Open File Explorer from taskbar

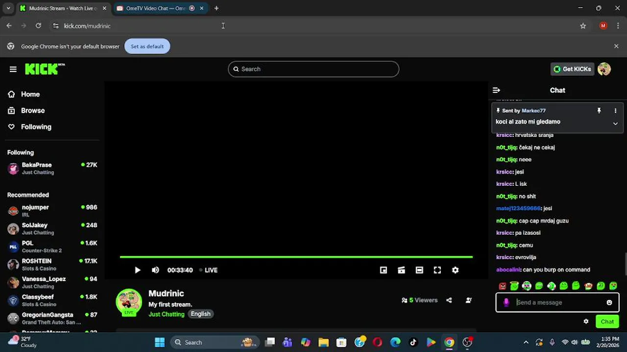[323, 342]
